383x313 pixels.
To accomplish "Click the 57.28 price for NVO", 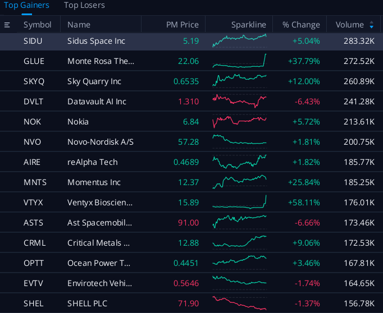I will pyautogui.click(x=188, y=142).
